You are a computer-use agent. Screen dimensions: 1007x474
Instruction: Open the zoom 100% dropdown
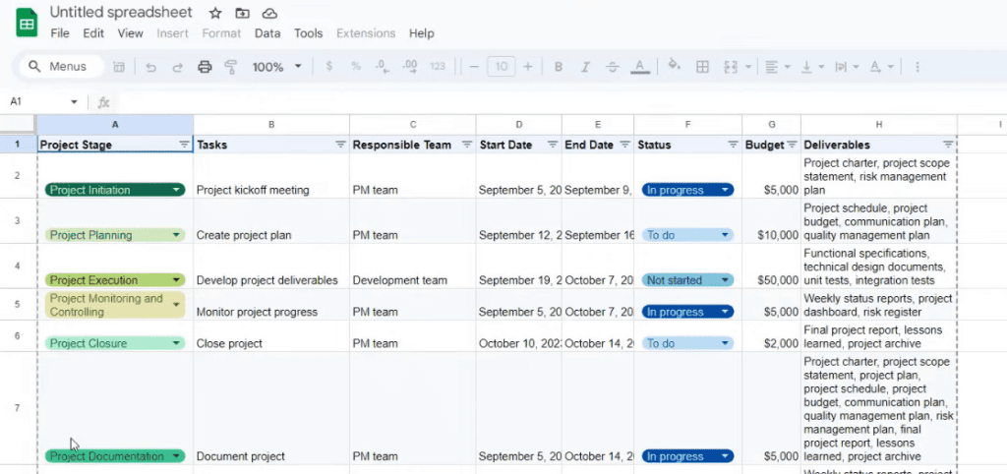pos(276,67)
